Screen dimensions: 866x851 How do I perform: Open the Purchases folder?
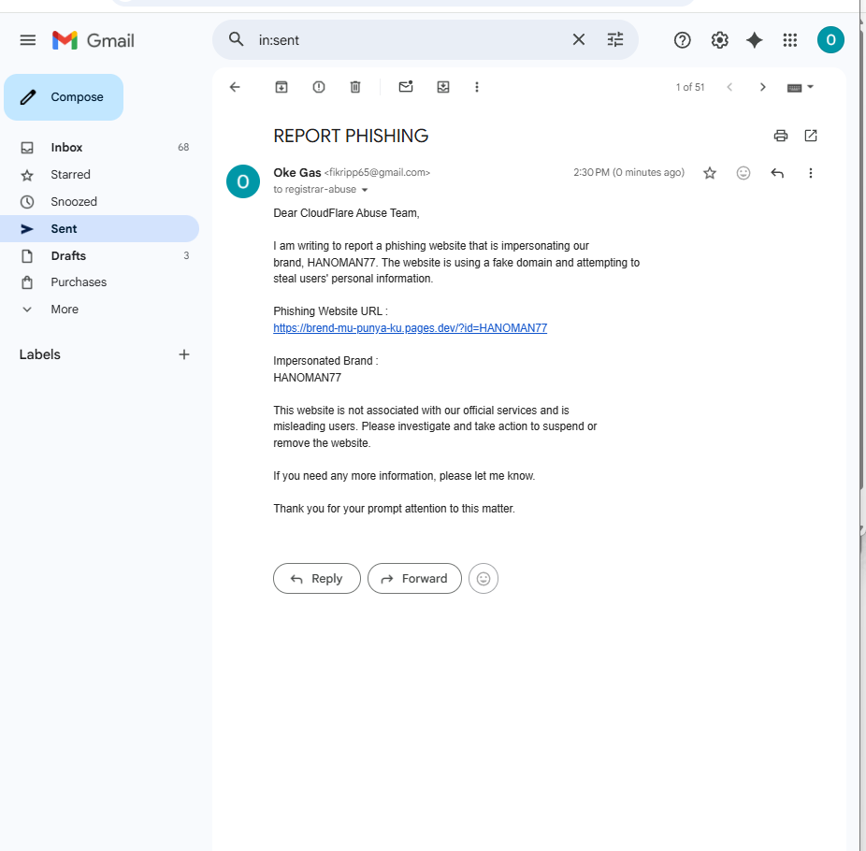(x=99, y=282)
